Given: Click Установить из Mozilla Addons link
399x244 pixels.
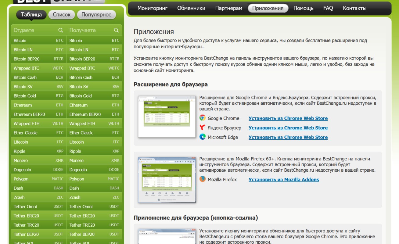Looking at the screenshot, I should tap(284, 180).
